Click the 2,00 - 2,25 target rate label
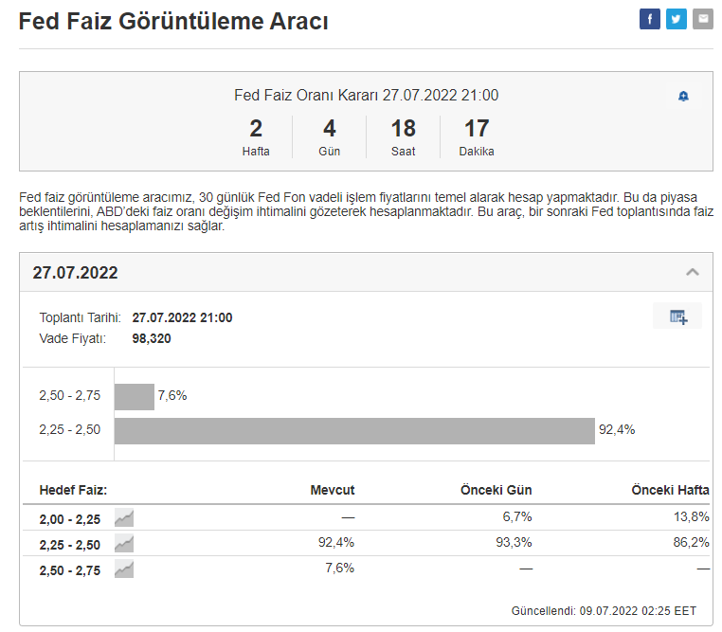The image size is (722, 632). click(x=71, y=518)
